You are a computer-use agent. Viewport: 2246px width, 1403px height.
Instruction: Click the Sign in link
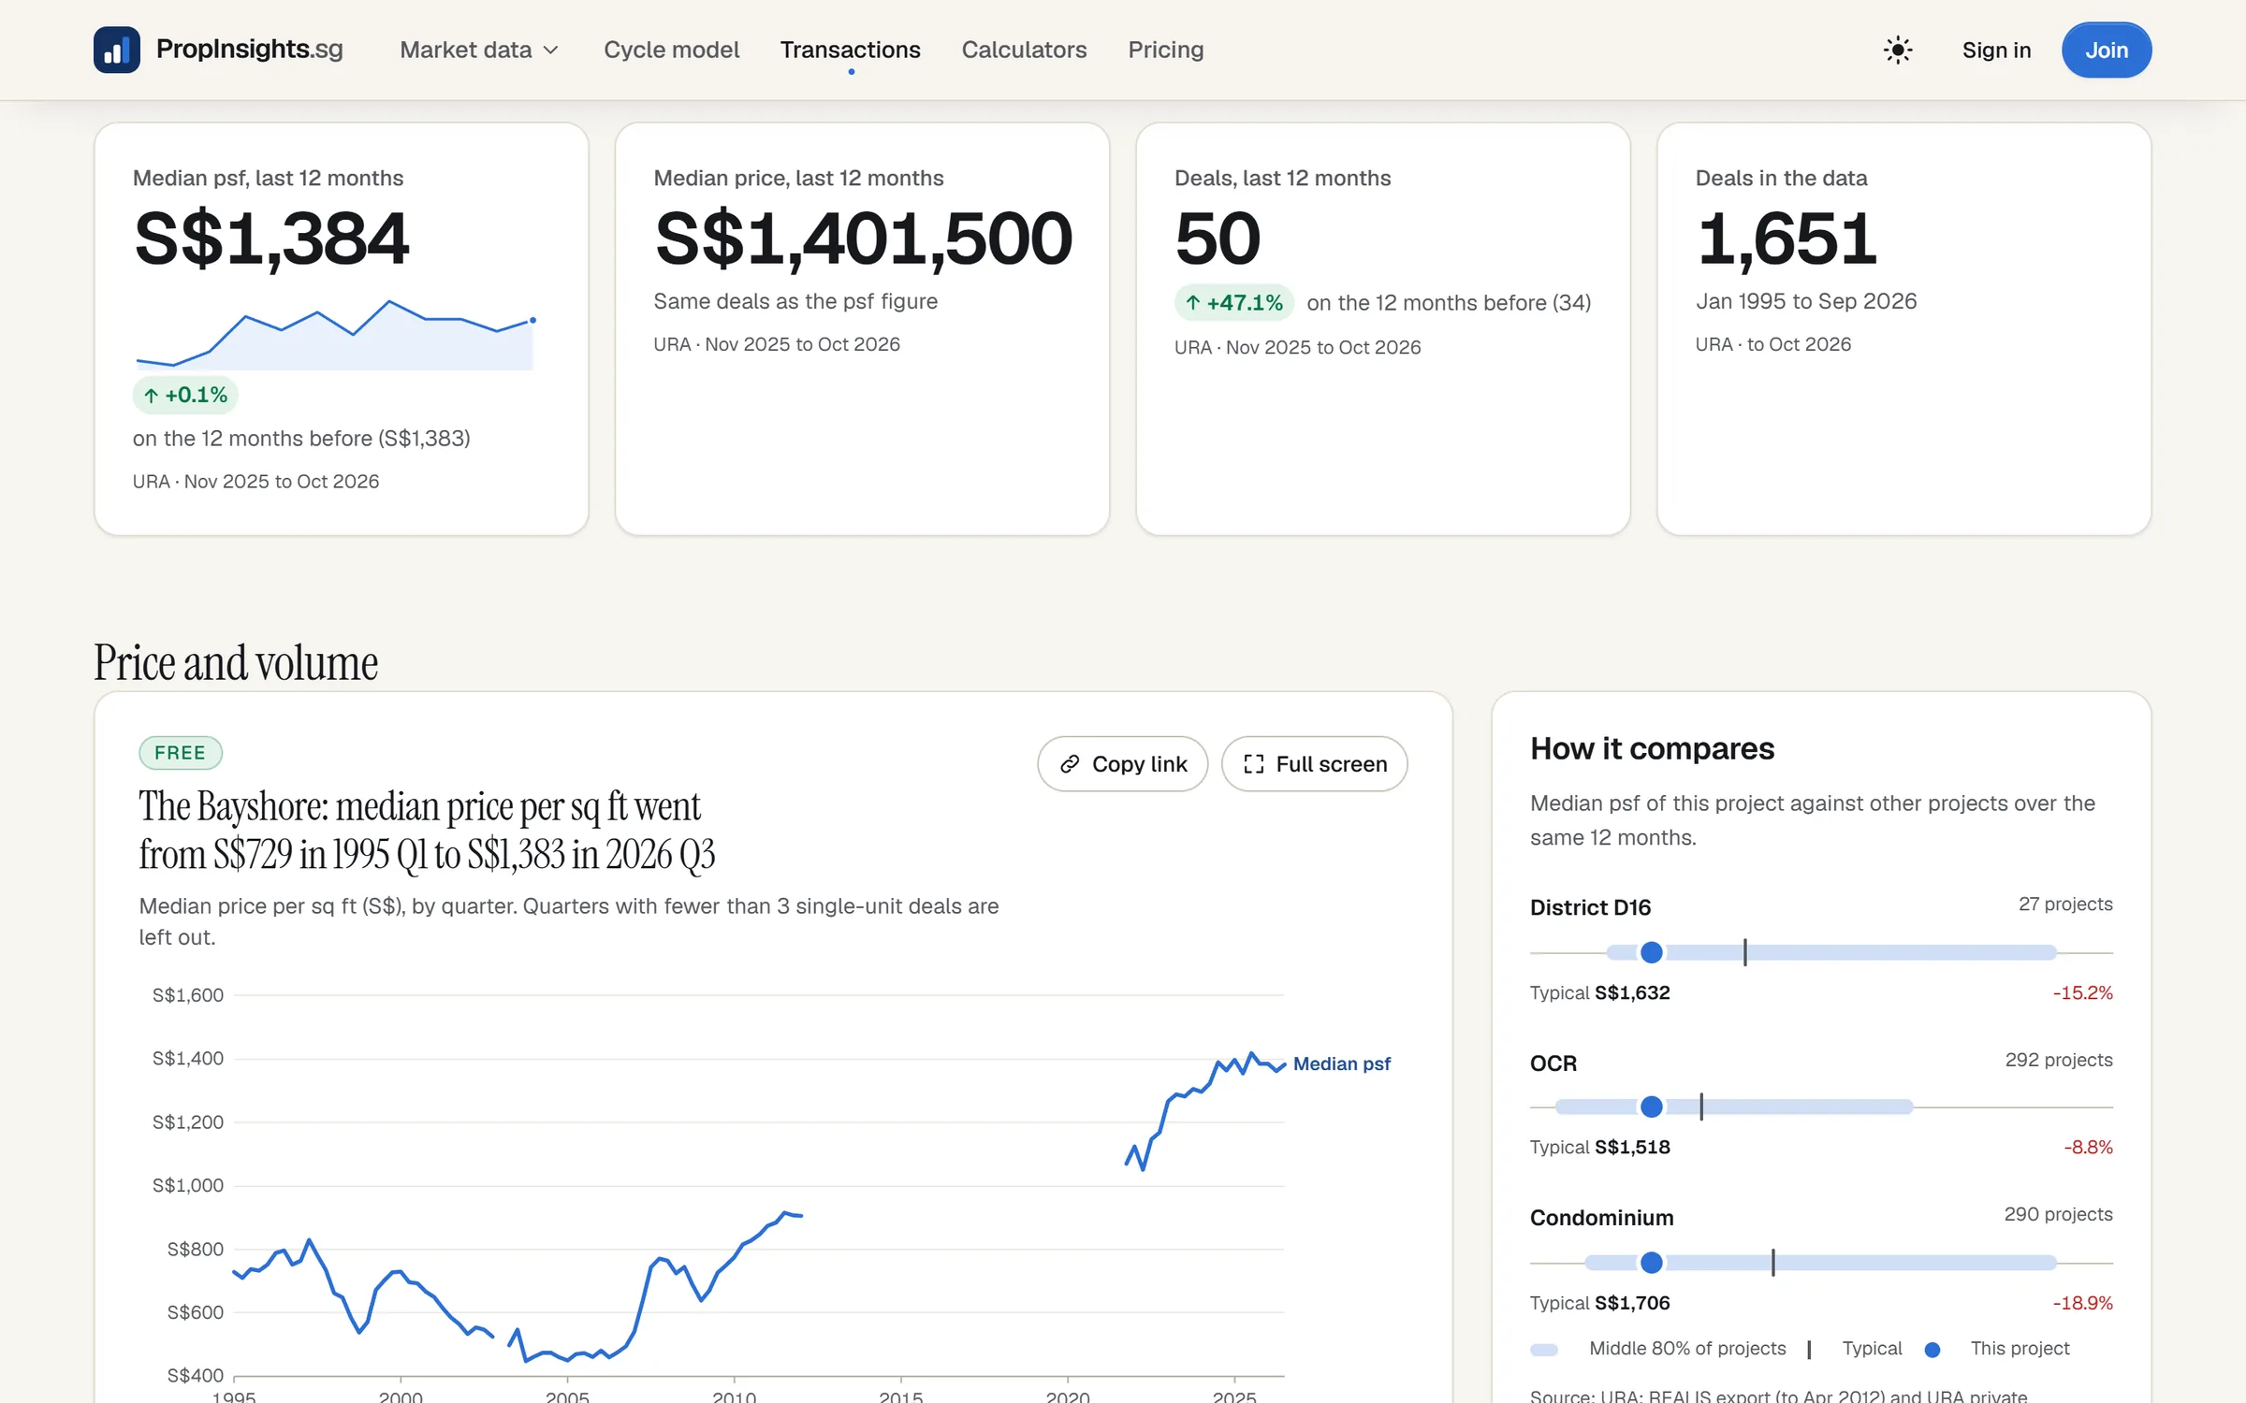point(1996,50)
